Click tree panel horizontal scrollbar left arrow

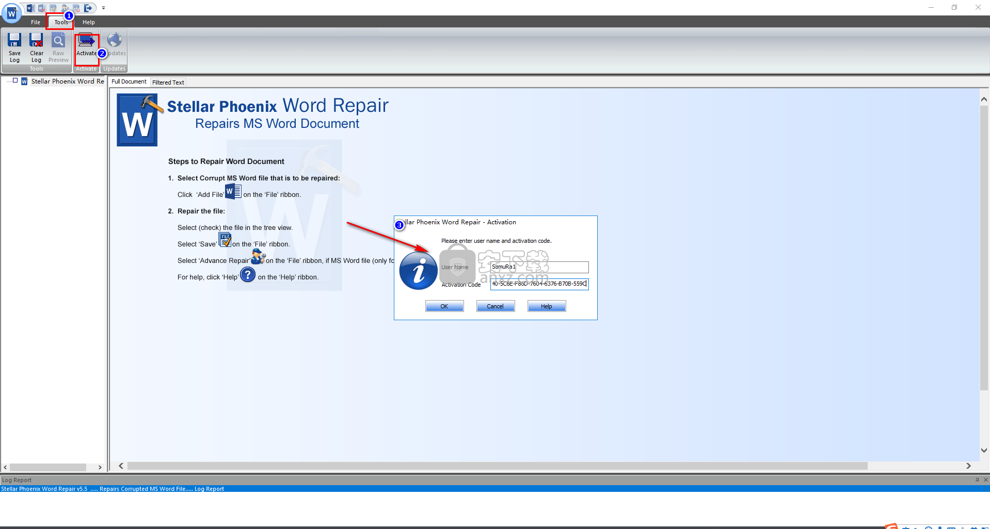[5, 467]
